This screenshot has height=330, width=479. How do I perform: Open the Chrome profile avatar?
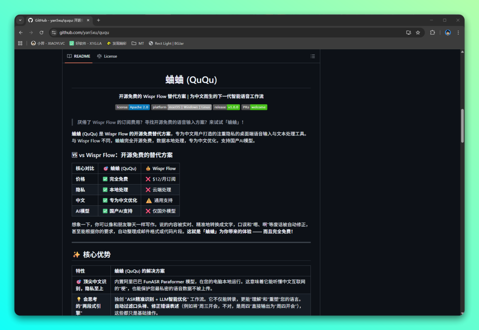[x=448, y=32]
